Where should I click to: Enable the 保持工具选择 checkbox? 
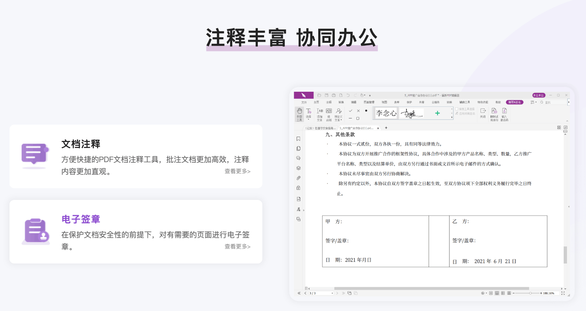[x=457, y=109]
